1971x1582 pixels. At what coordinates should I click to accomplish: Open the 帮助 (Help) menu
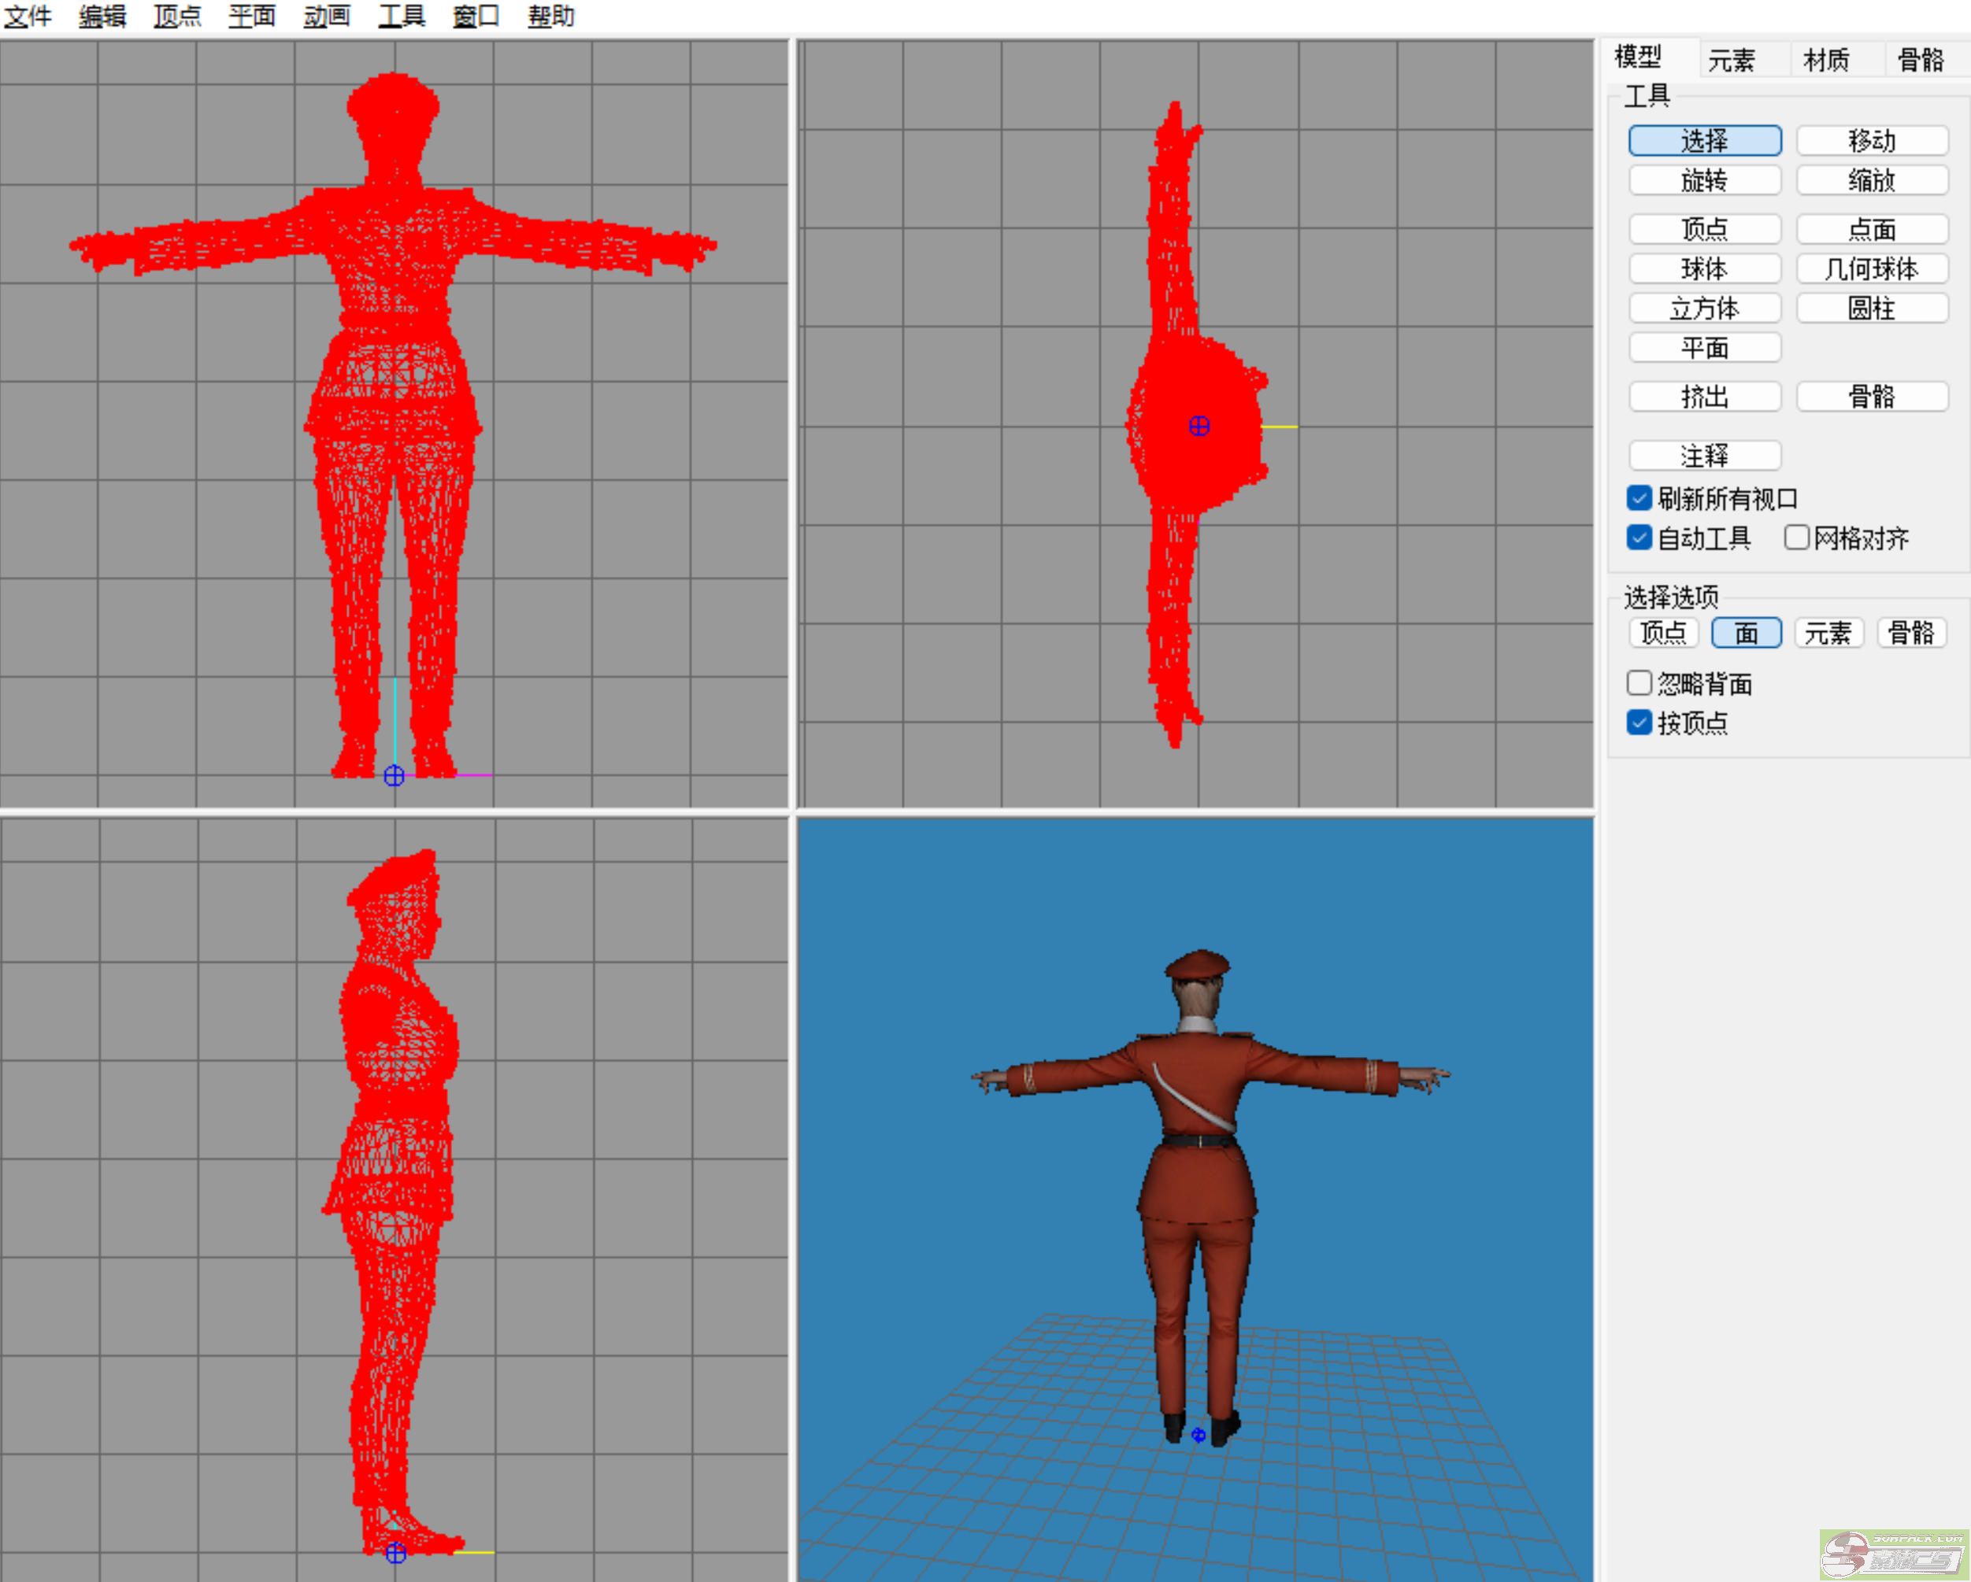click(550, 16)
